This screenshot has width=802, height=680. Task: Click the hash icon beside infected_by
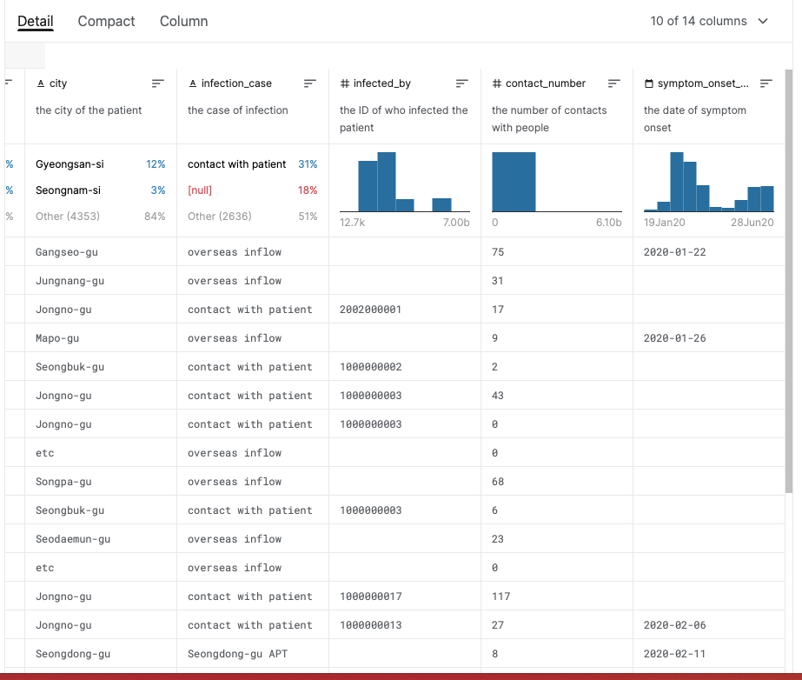[345, 83]
